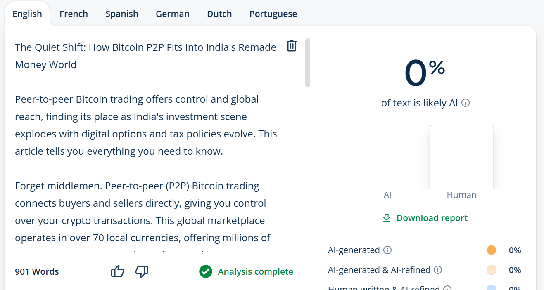Switch to the French language tab
The image size is (544, 290).
74,14
